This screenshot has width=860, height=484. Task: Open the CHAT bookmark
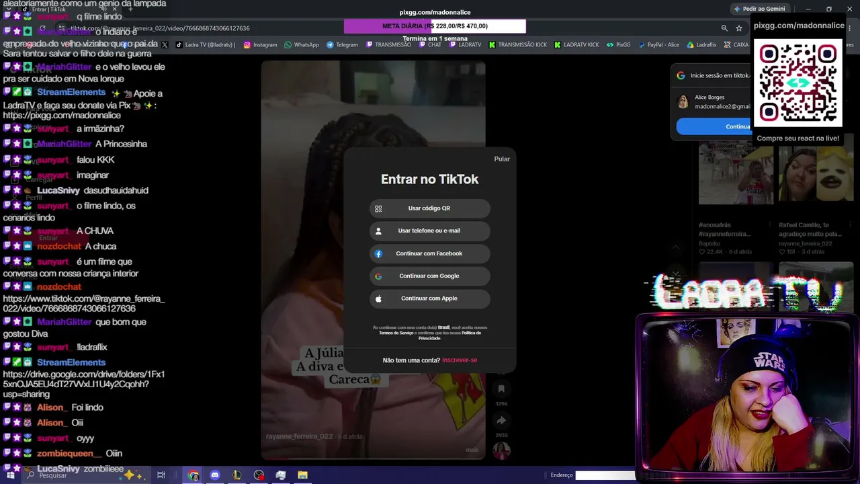[430, 45]
